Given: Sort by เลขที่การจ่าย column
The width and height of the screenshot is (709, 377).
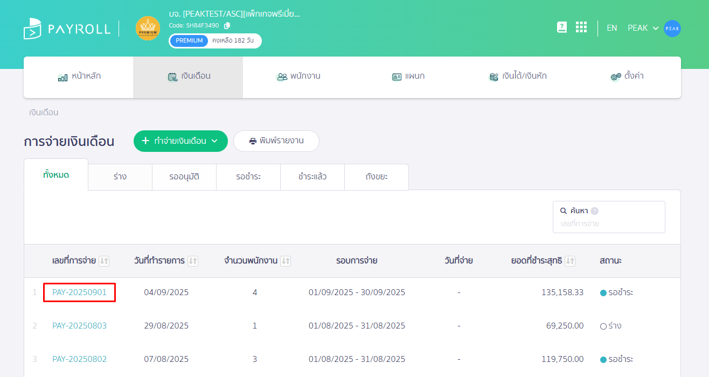Looking at the screenshot, I should (x=104, y=261).
